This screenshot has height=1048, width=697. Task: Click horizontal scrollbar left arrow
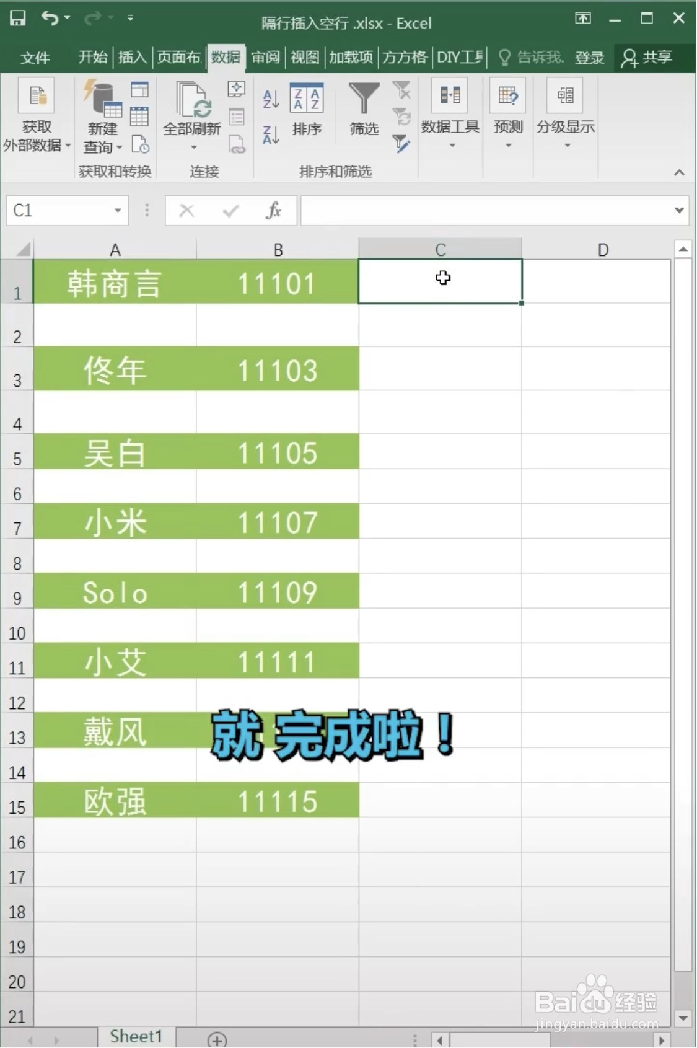pos(440,1040)
